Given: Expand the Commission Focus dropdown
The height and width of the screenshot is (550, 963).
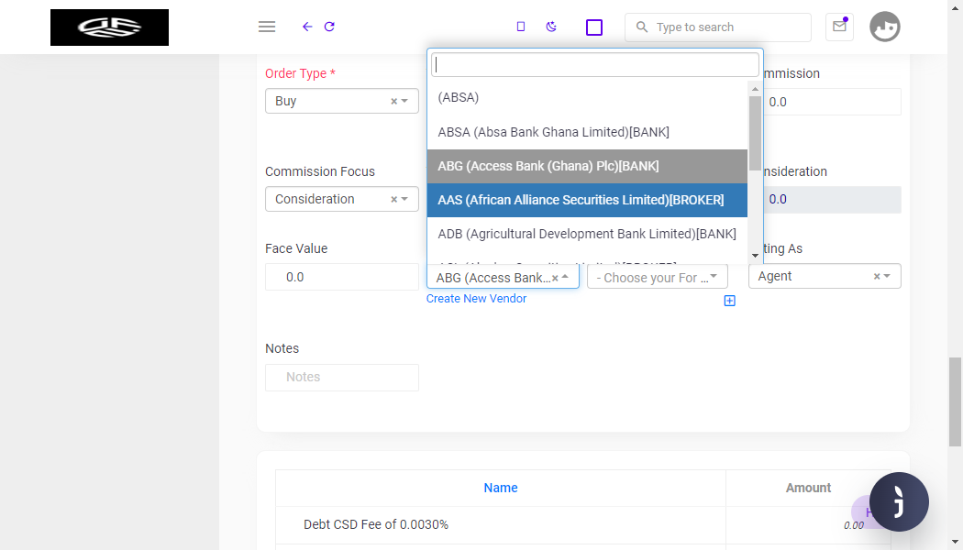Looking at the screenshot, I should [404, 200].
